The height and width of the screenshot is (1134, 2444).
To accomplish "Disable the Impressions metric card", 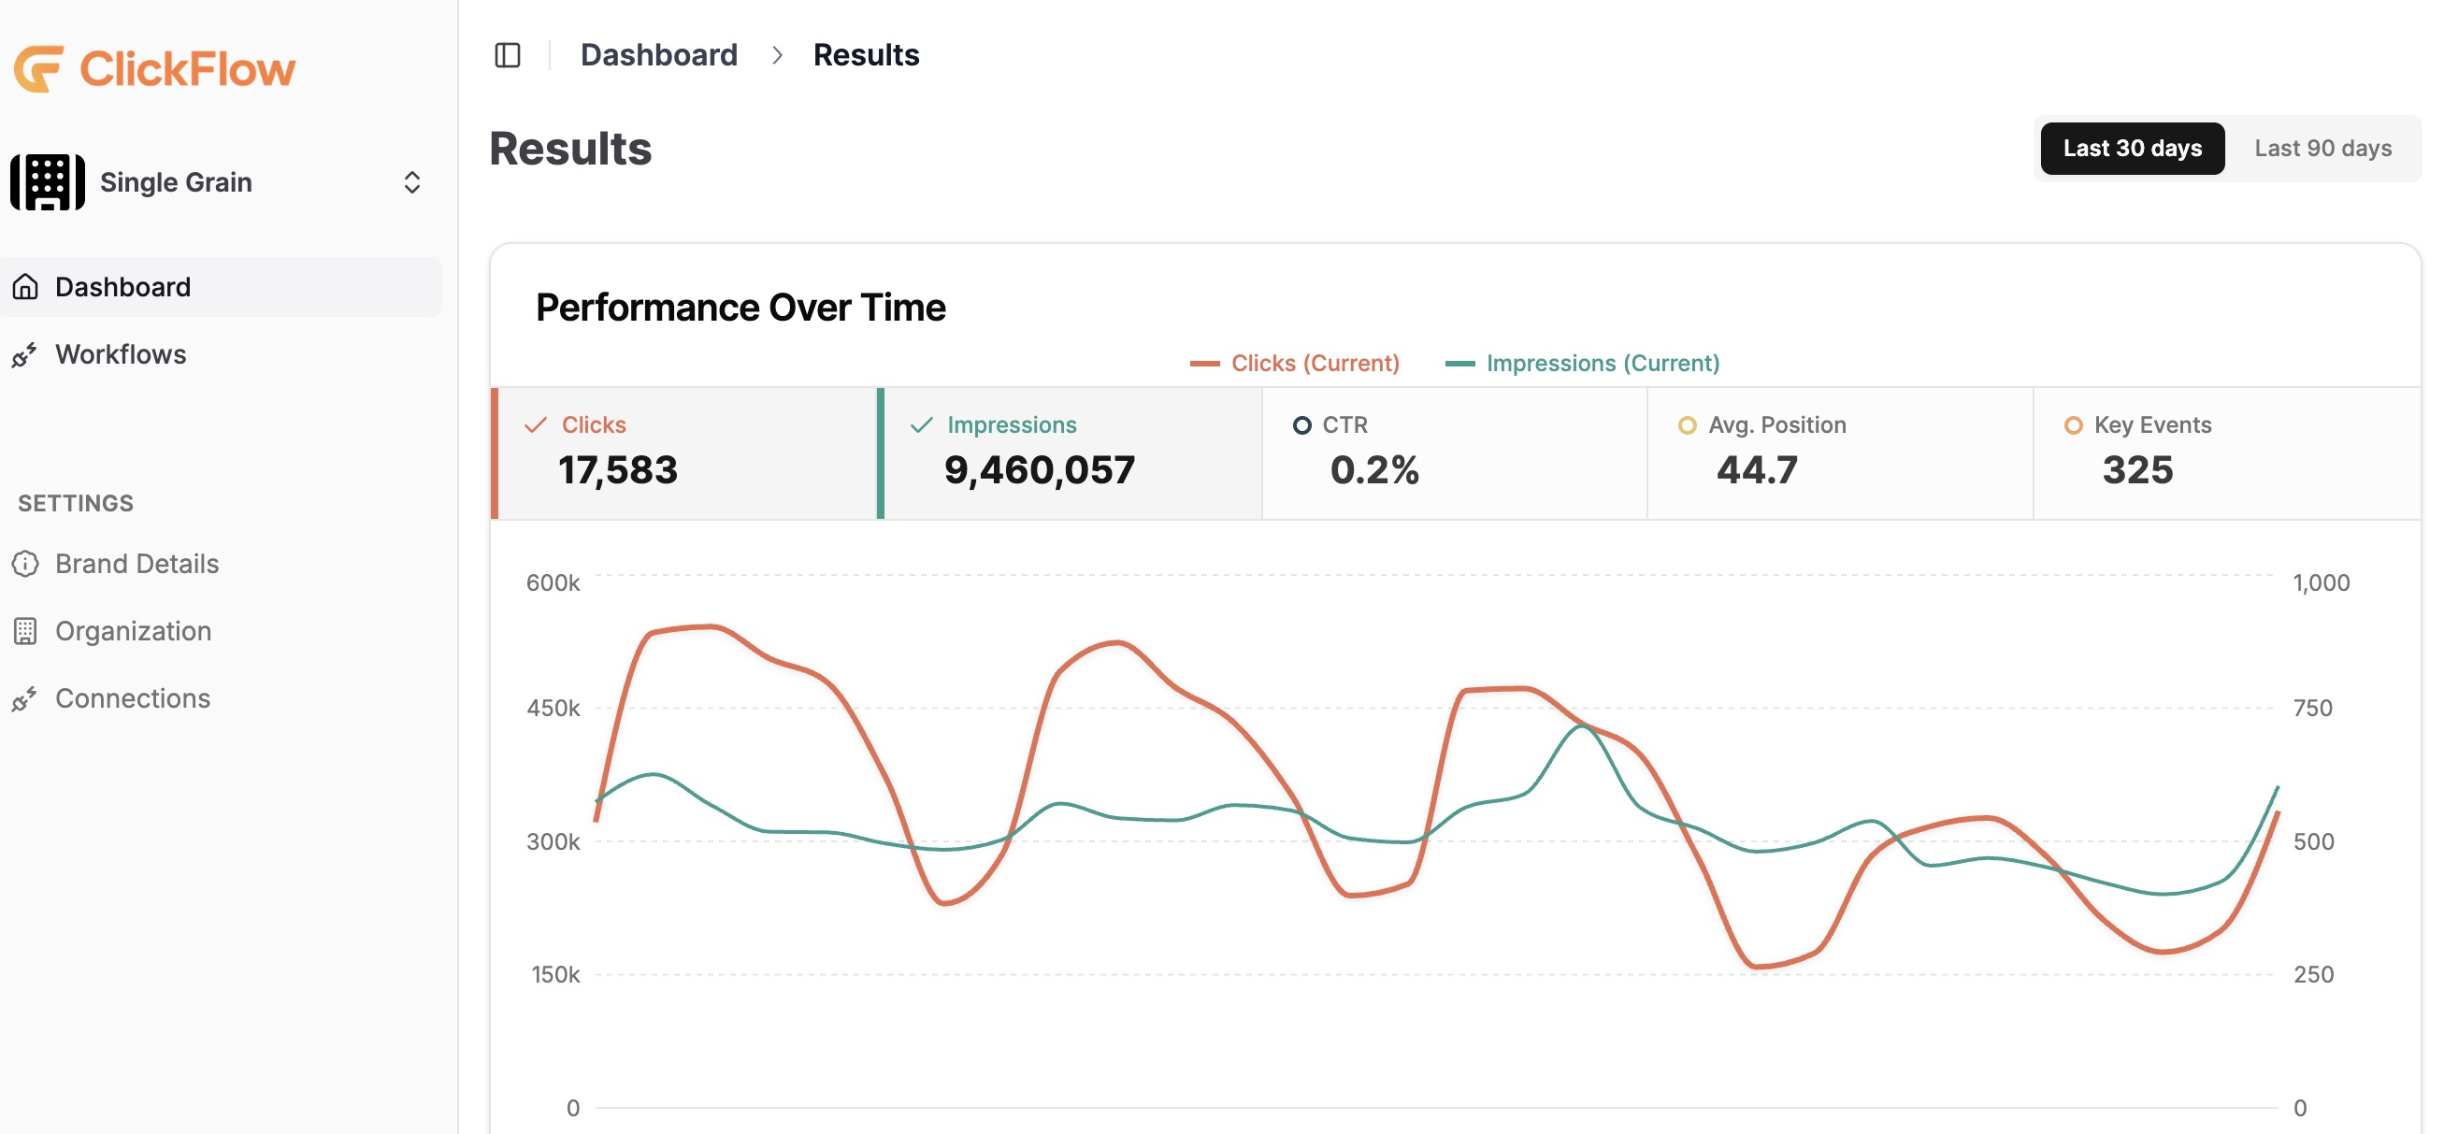I will [x=1071, y=452].
